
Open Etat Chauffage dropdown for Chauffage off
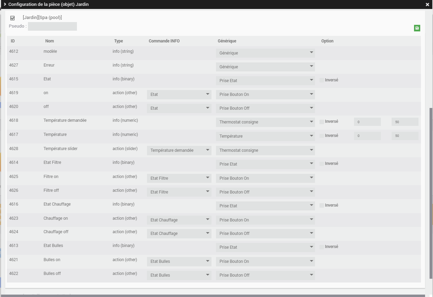(179, 234)
